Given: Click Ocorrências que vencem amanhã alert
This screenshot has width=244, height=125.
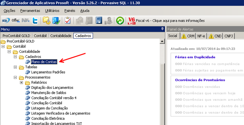Looking at the screenshot, I should coord(209,100).
